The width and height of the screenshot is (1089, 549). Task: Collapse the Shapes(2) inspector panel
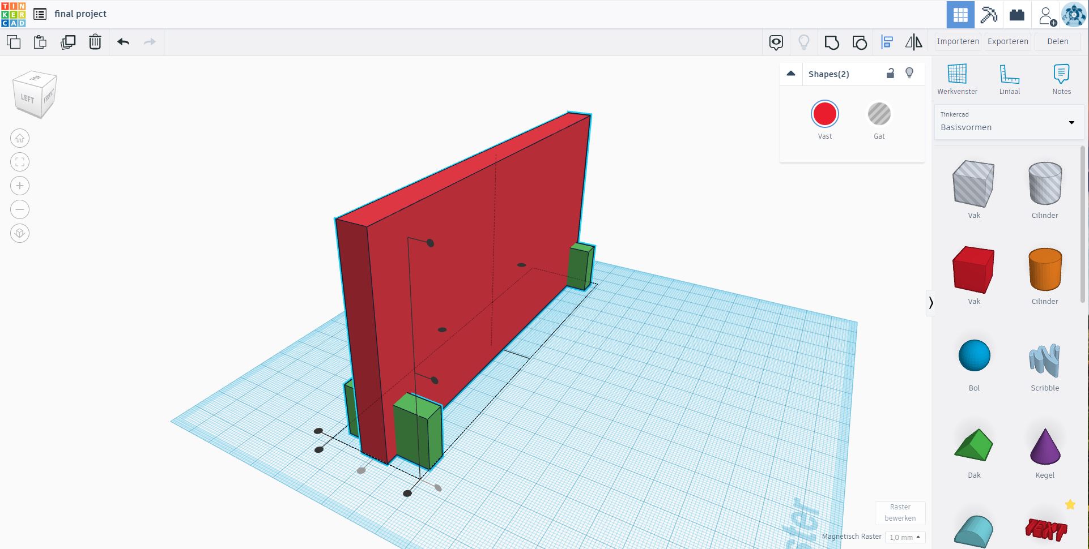click(791, 74)
